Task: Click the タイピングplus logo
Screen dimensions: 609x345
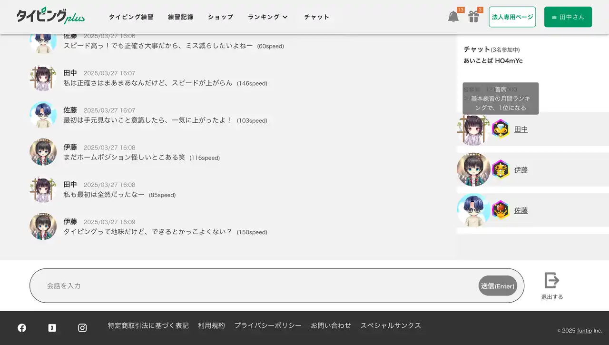Action: (x=50, y=16)
